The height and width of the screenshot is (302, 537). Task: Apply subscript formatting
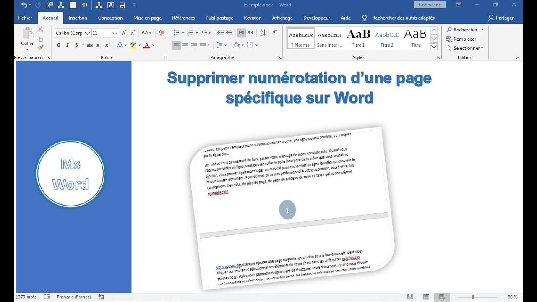pos(99,45)
